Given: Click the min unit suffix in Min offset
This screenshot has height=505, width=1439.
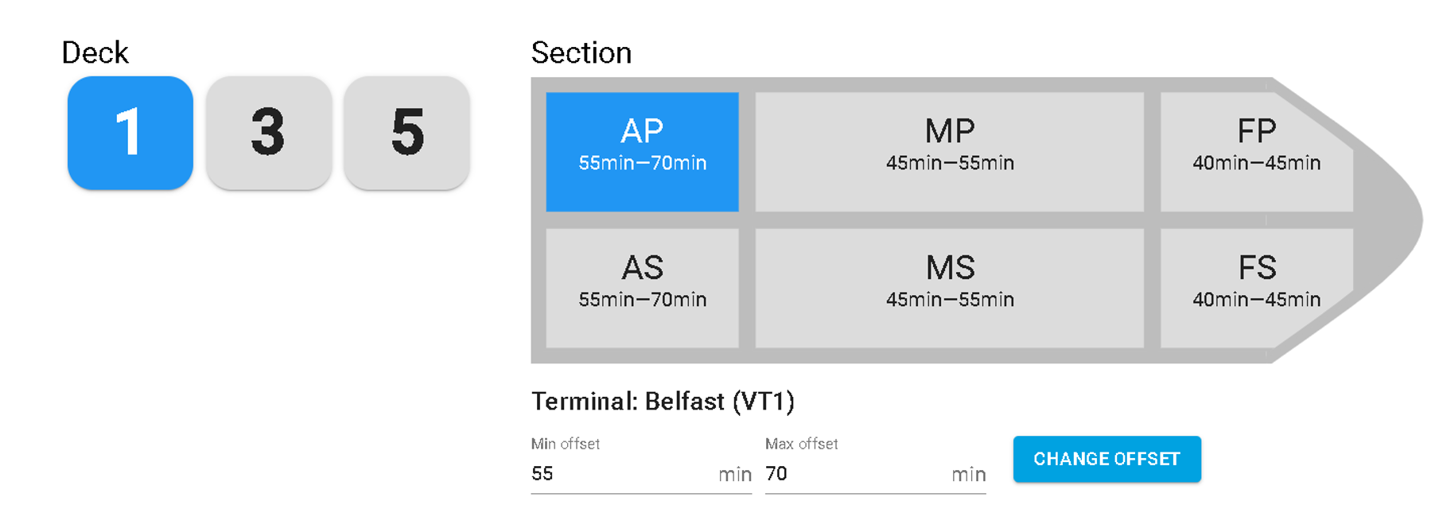Looking at the screenshot, I should click(734, 475).
